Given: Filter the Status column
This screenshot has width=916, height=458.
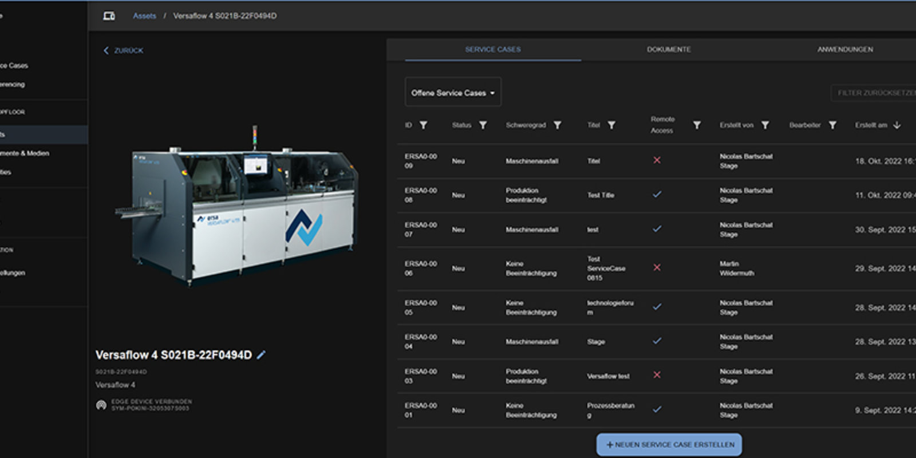Looking at the screenshot, I should pos(483,125).
